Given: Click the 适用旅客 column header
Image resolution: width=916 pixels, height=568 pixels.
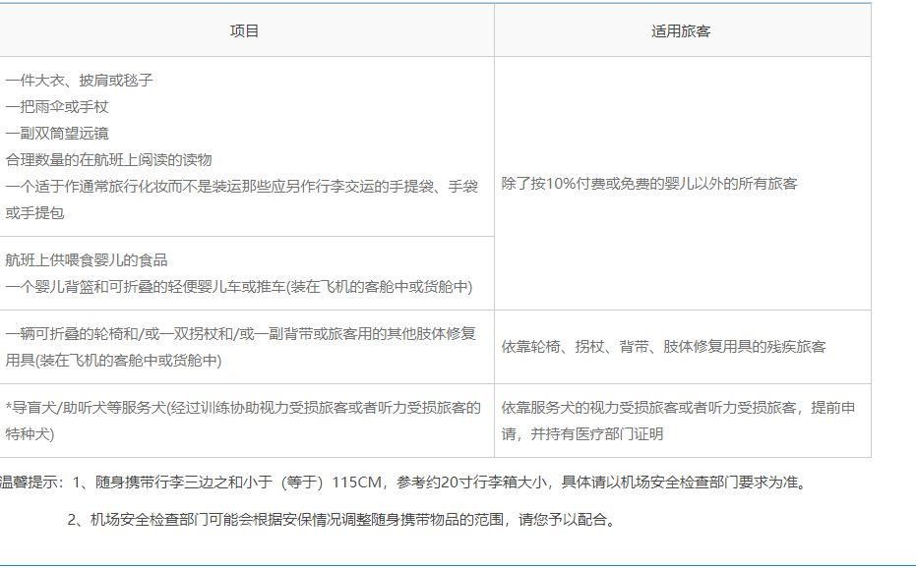Looking at the screenshot, I should (681, 30).
